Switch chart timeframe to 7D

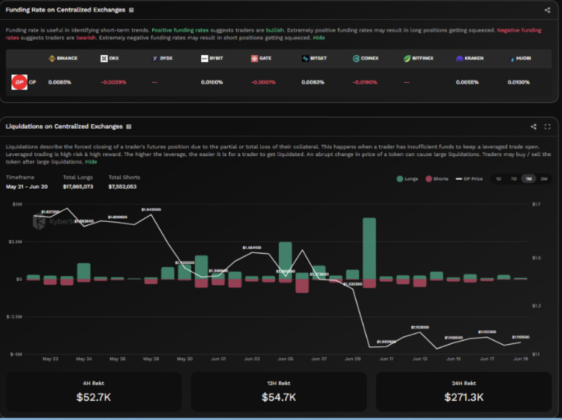coord(513,179)
